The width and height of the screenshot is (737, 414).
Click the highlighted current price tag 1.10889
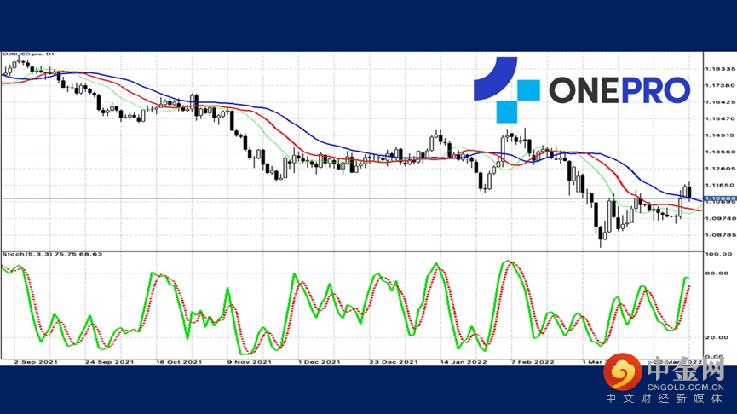click(x=720, y=198)
